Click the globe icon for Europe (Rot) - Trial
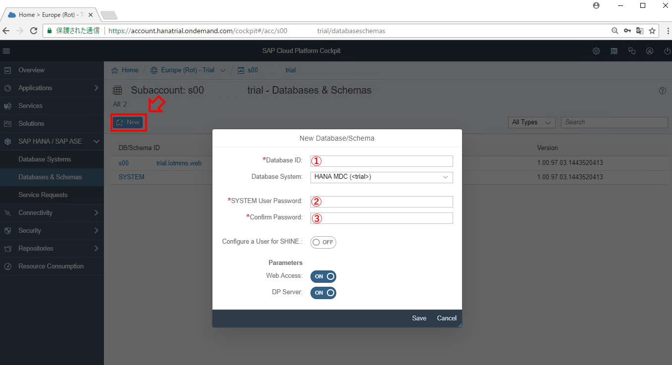 point(154,70)
